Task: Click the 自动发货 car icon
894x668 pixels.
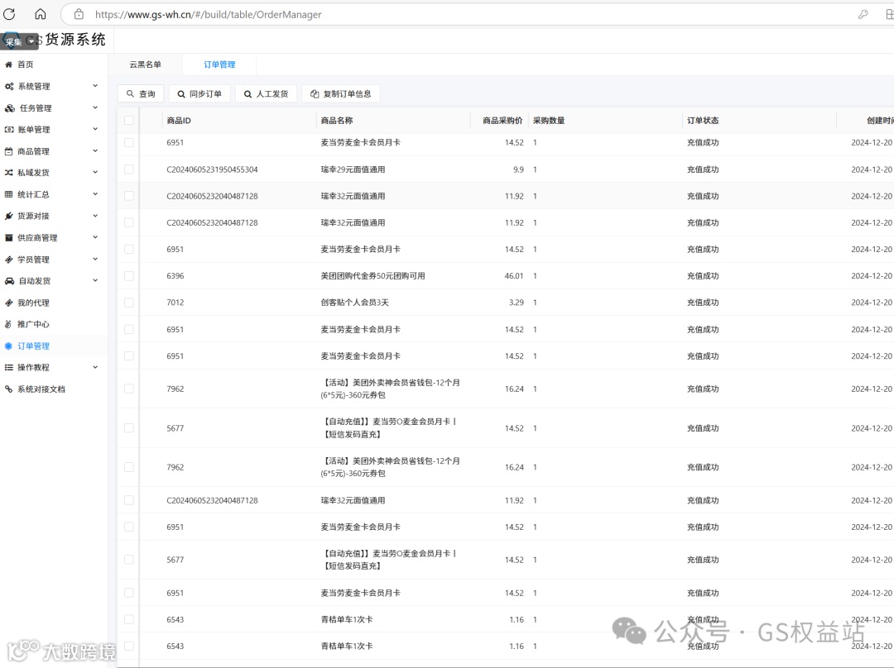Action: pos(9,281)
